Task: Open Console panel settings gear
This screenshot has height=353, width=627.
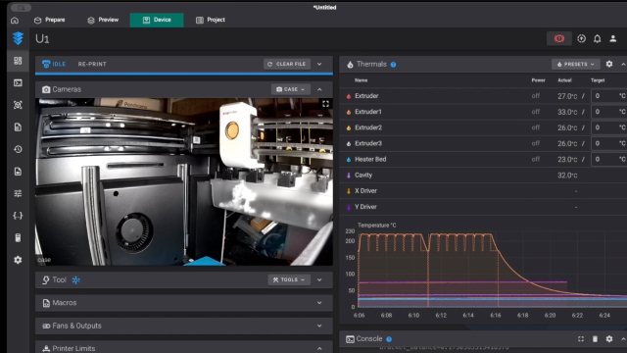Action: pos(609,339)
